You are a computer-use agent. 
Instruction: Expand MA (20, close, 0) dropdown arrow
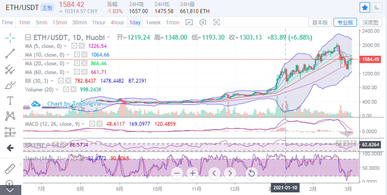tap(68, 64)
